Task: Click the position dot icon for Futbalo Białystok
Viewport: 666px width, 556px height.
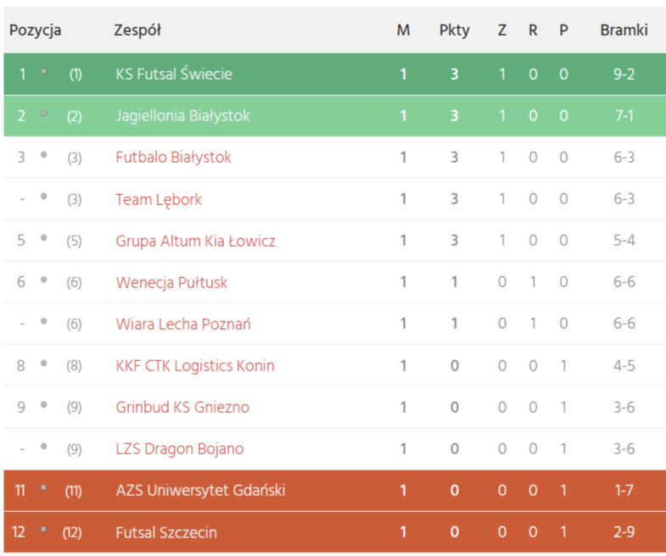Action: click(43, 155)
